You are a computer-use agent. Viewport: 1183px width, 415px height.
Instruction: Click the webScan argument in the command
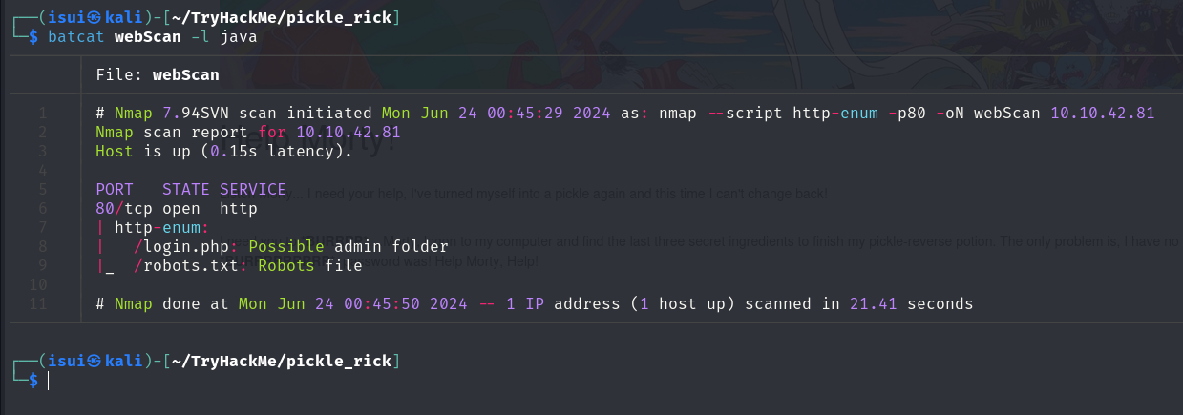tap(147, 37)
